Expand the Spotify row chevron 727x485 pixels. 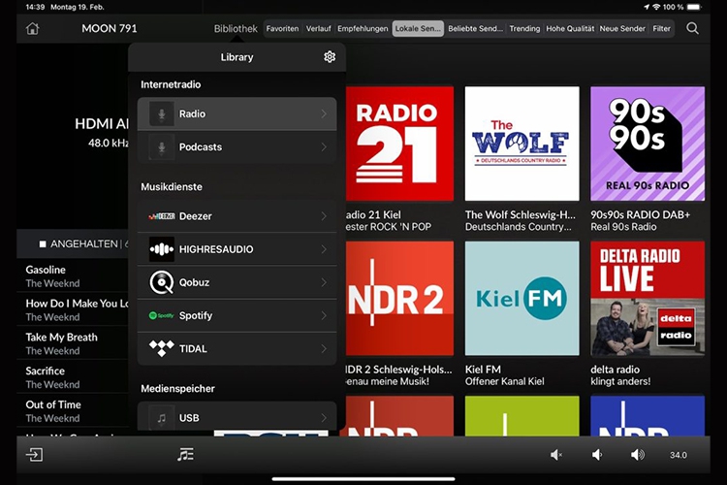point(324,315)
